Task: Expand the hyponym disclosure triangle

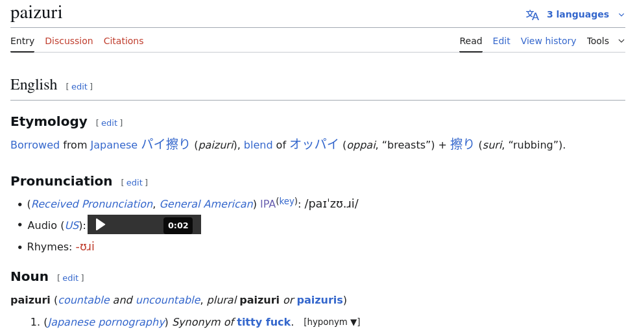Action: click(x=354, y=322)
